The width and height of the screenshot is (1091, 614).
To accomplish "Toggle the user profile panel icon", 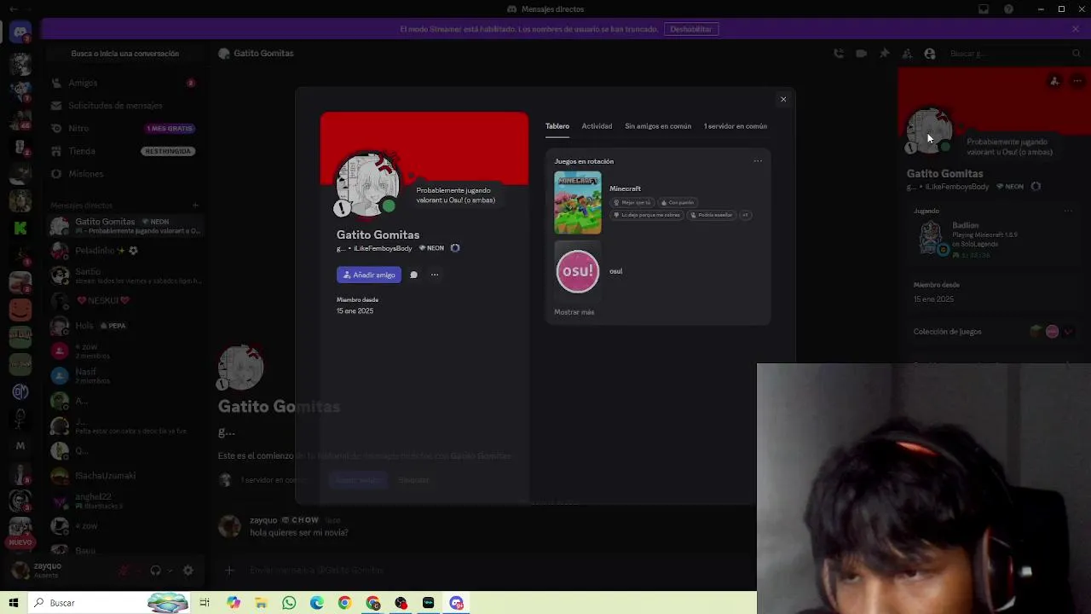I will point(930,53).
